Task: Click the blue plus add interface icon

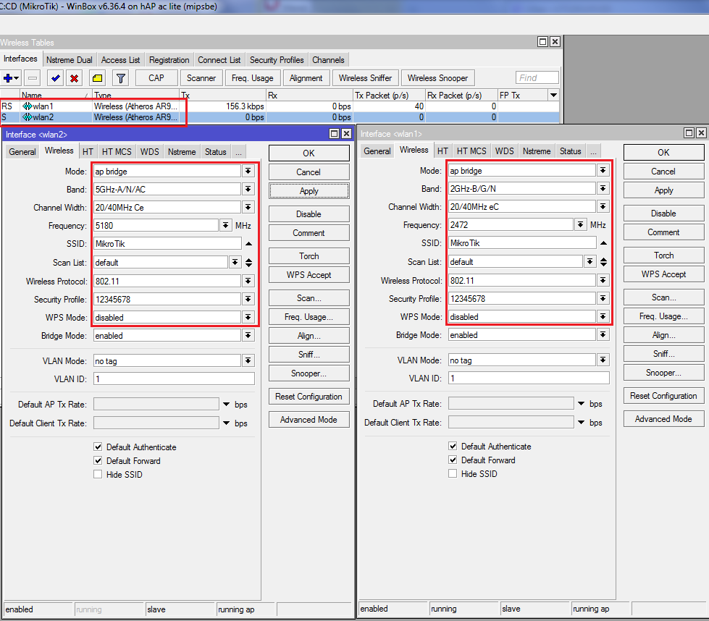Action: click(11, 78)
